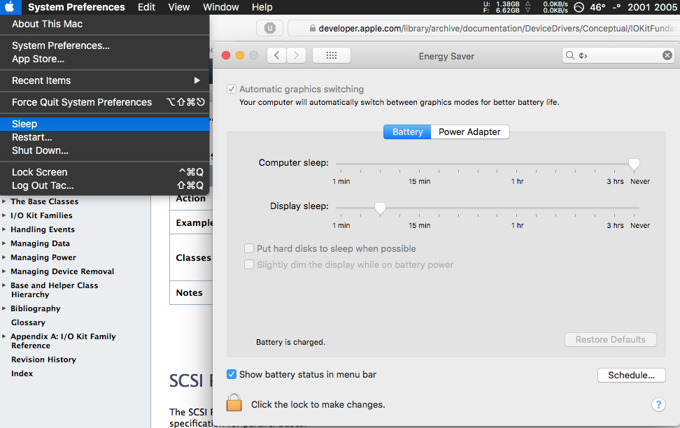Open App Store... menu entry
Screen dimensions: 680x428
point(104,59)
